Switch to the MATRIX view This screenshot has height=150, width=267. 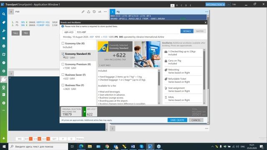coord(200,31)
